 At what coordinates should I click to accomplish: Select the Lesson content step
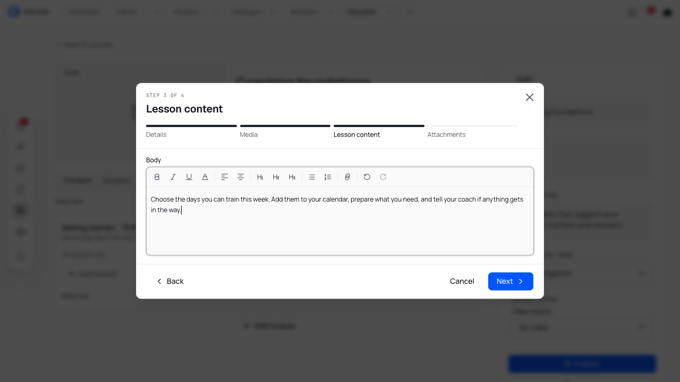(x=379, y=132)
